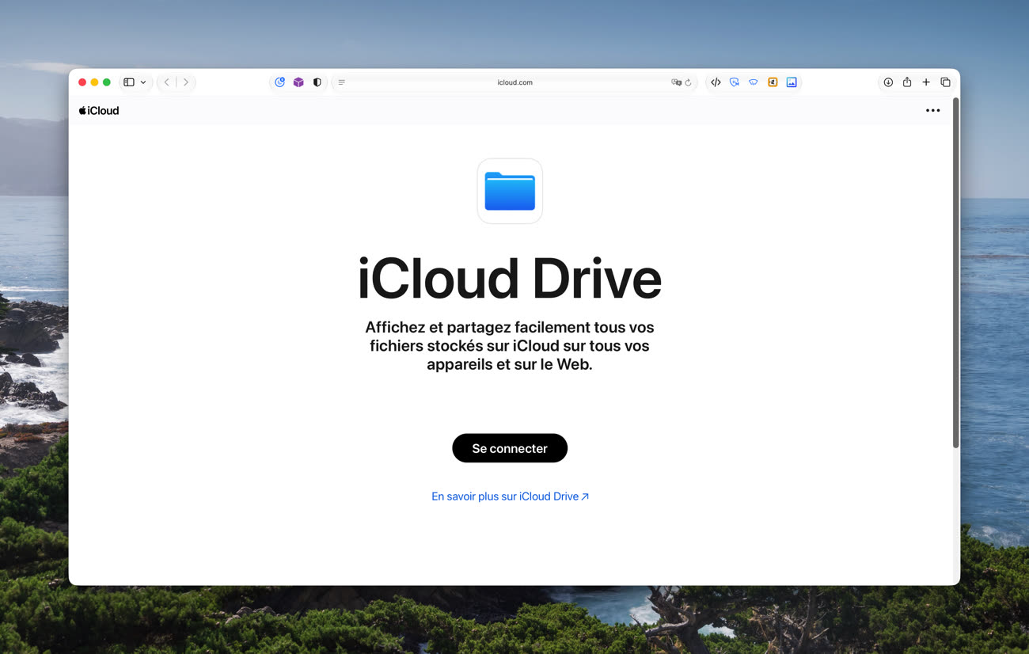Viewport: 1029px width, 654px height.
Task: Show the Reader page menu icon
Action: 342,82
